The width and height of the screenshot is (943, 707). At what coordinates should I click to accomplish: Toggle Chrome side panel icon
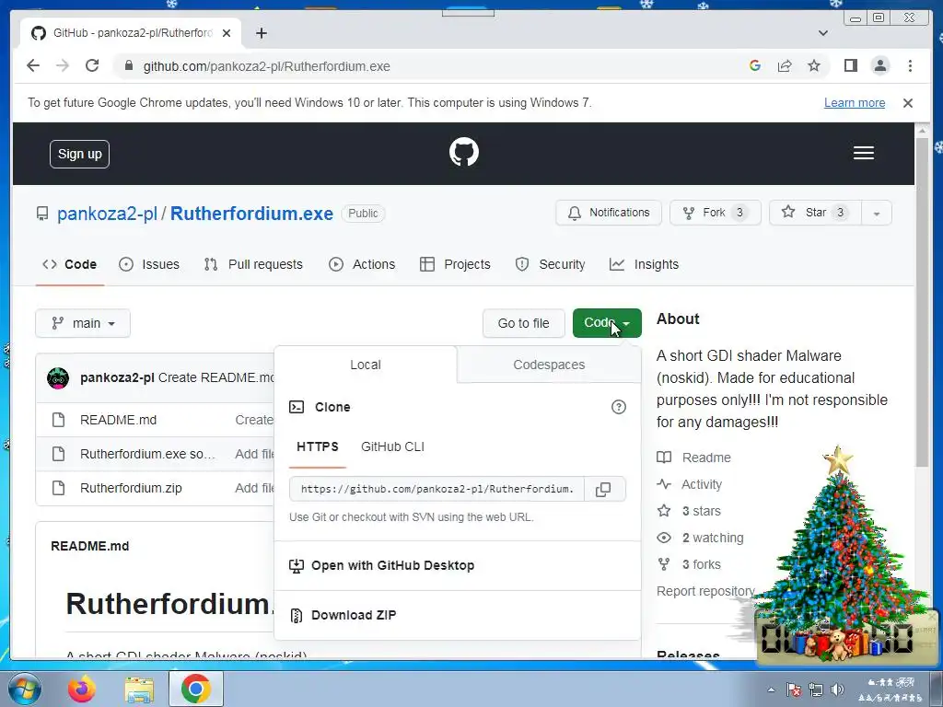[850, 65]
